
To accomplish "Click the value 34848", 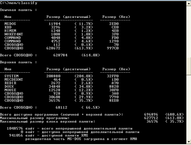I will [54, 87].
